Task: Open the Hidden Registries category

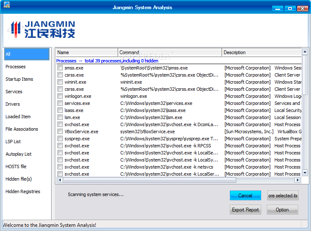Action: click(x=23, y=191)
